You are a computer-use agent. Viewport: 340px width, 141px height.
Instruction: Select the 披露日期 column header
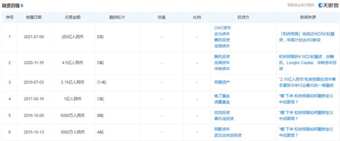click(34, 18)
